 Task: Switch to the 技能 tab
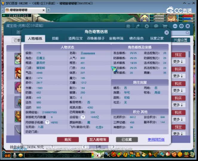click(55, 38)
